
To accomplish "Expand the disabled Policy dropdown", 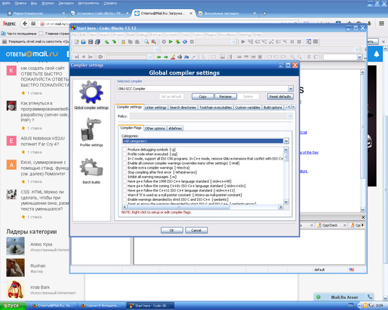I will tap(290, 116).
